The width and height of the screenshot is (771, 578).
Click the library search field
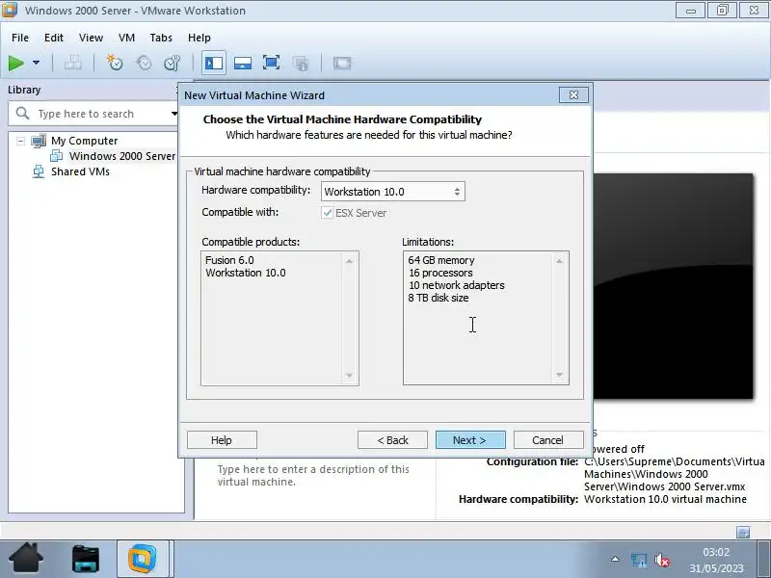(93, 114)
